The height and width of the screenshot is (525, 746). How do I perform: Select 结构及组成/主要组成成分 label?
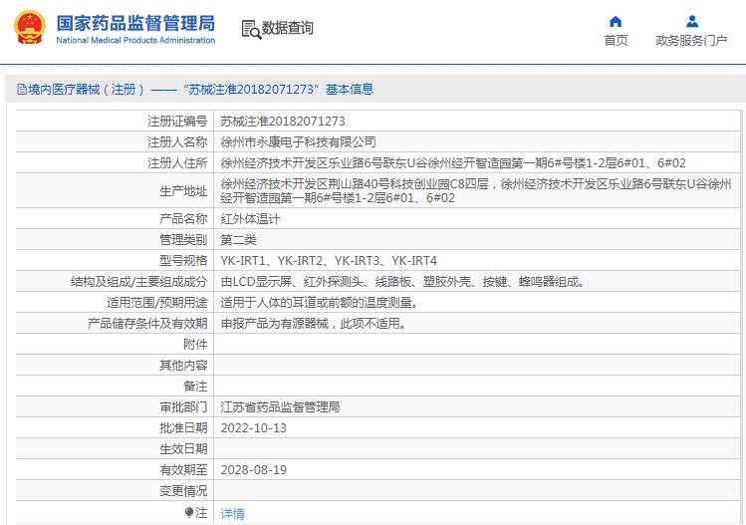[138, 282]
